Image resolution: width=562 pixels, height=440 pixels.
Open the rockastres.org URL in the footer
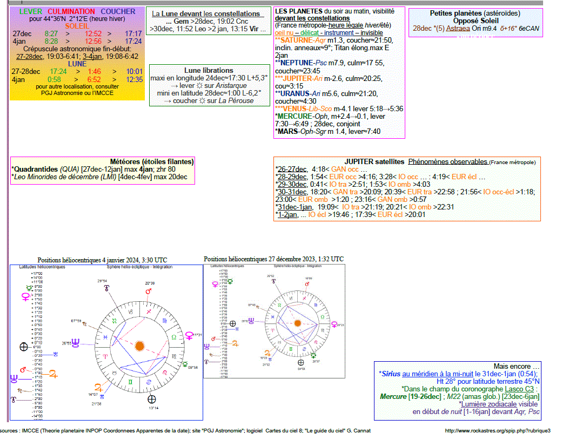(x=498, y=431)
